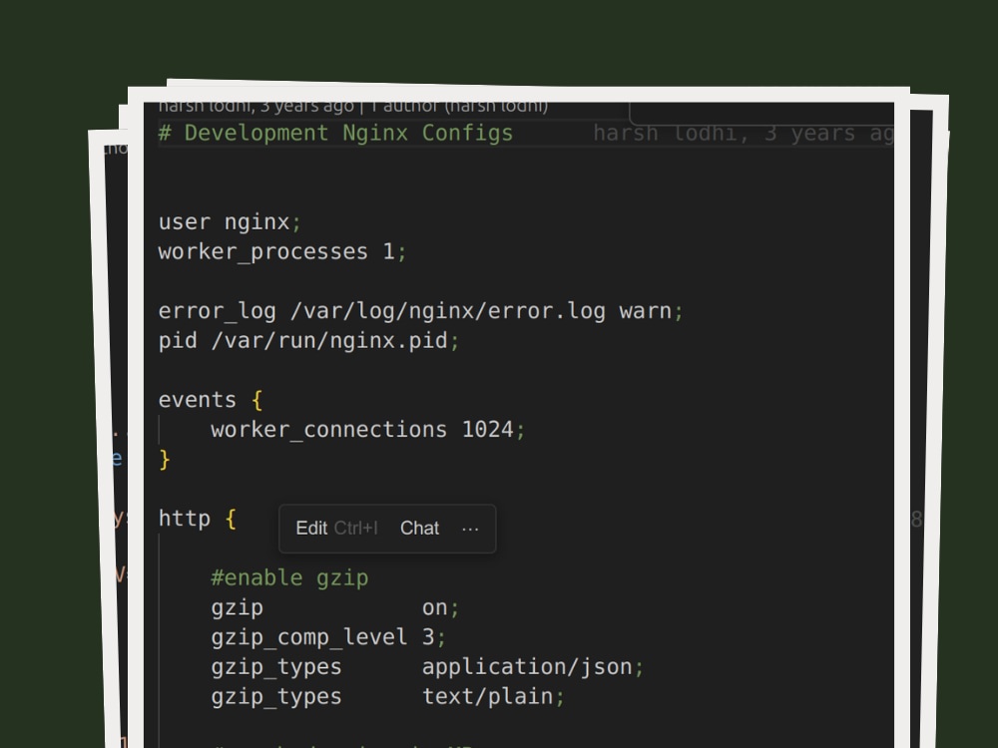Click the Edit Ctrl+I inline action

[336, 528]
